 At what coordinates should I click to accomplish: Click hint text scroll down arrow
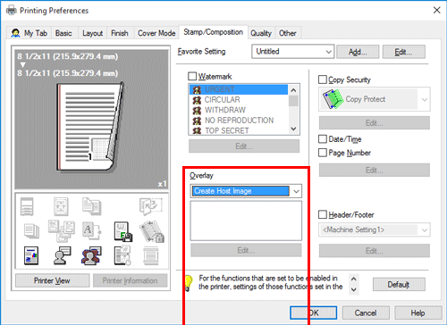(354, 289)
